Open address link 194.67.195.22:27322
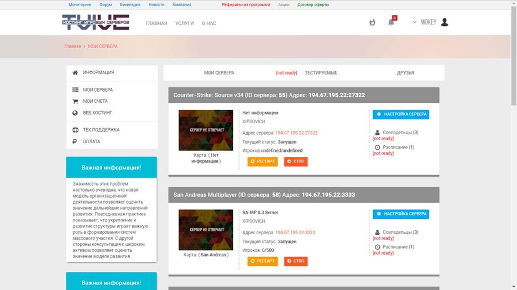The image size is (517, 290). tap(296, 133)
